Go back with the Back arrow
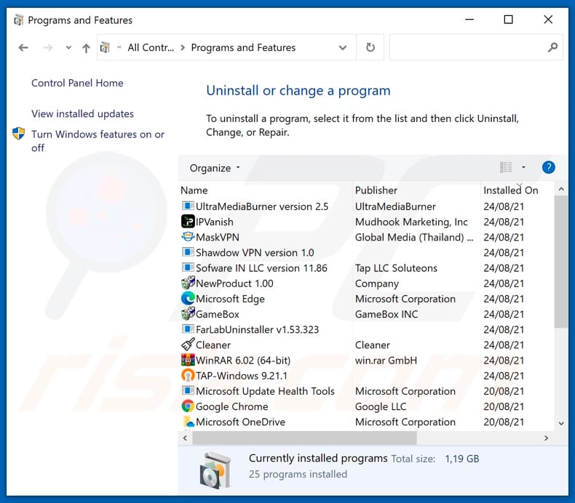 pos(23,48)
